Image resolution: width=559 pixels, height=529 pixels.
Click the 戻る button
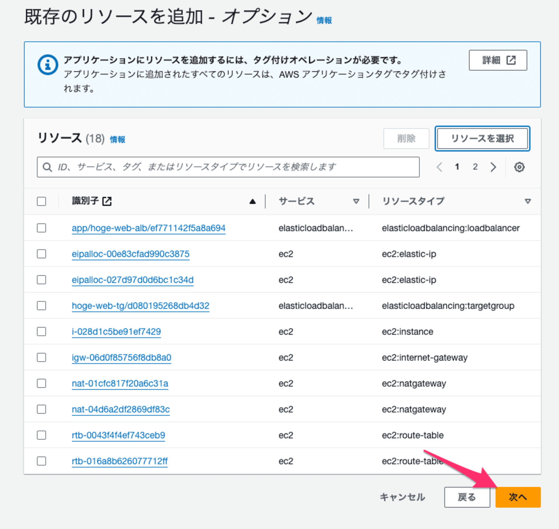click(467, 497)
